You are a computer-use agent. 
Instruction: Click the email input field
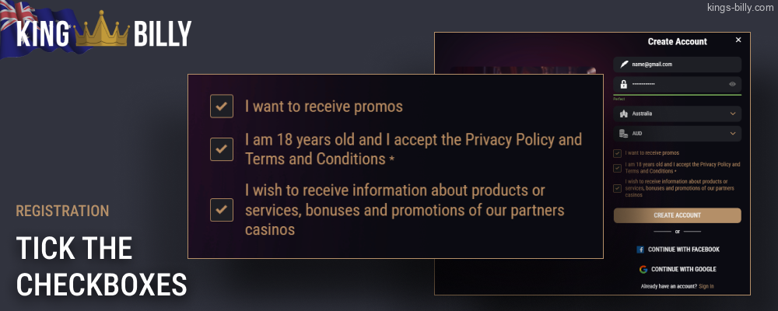[x=681, y=65]
